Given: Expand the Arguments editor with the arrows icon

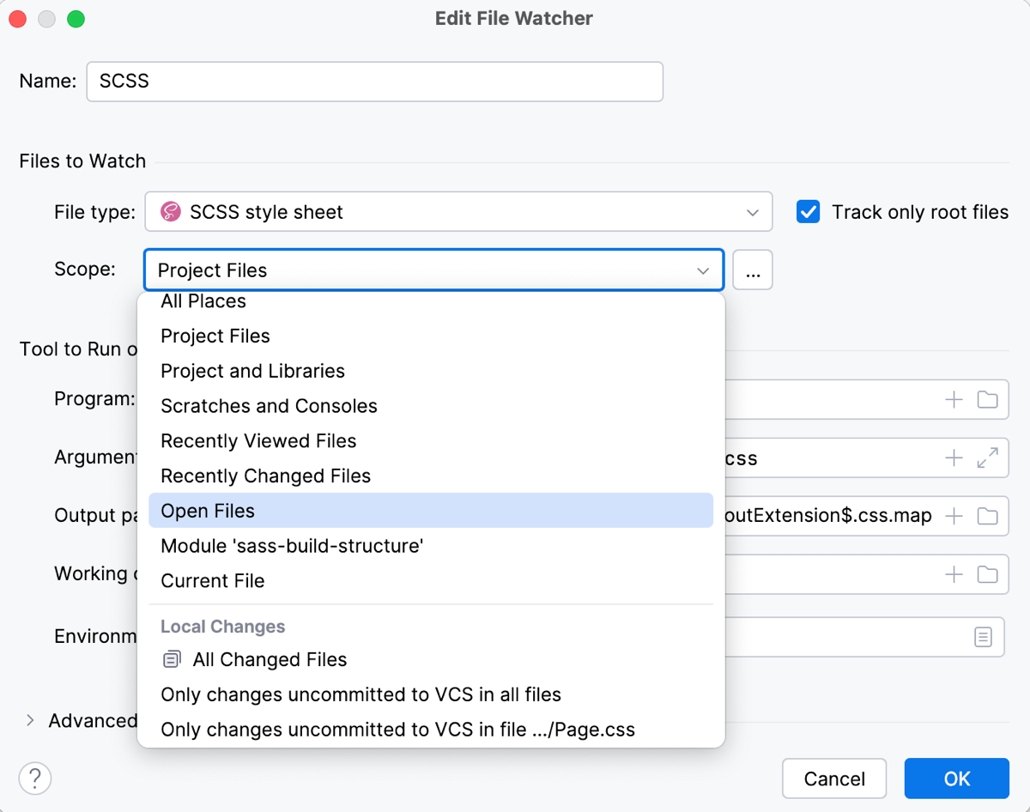Looking at the screenshot, I should tap(985, 458).
